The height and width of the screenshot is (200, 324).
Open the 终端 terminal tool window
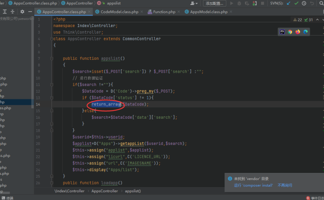coord(8,198)
